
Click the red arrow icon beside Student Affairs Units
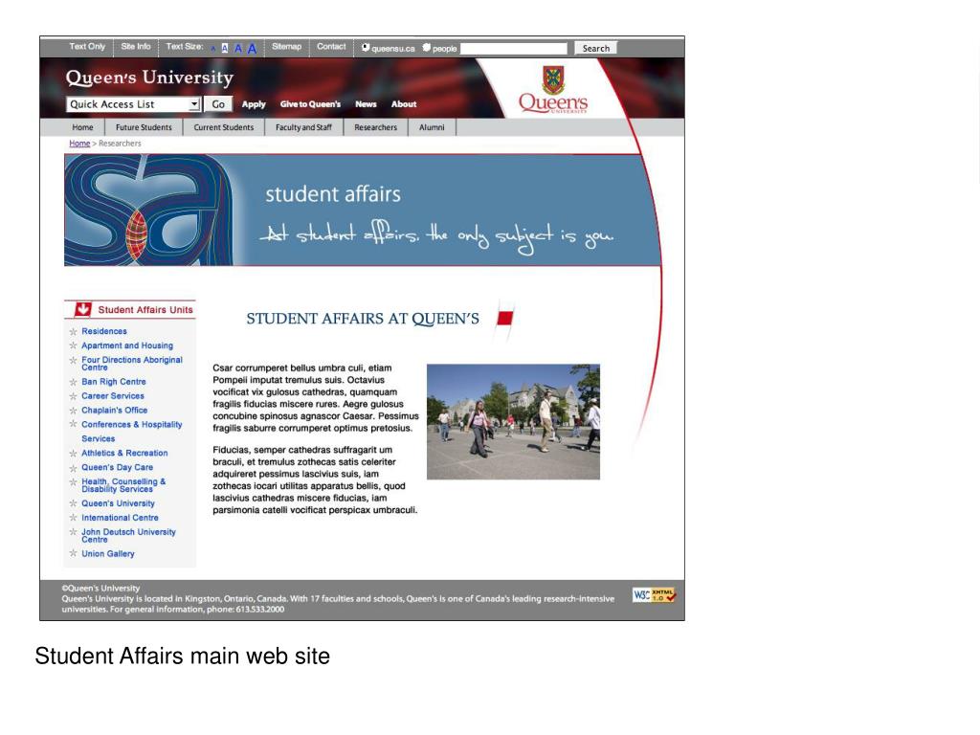point(82,309)
